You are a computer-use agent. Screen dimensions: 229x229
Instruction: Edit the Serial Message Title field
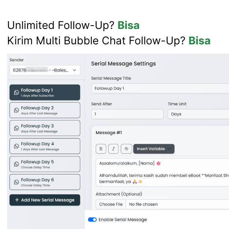click(160, 88)
